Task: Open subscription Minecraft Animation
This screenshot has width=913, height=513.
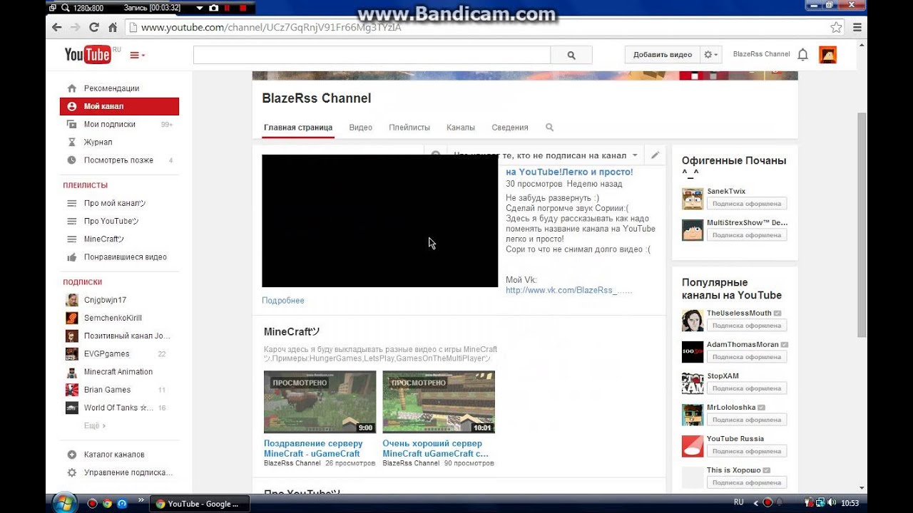Action: pyautogui.click(x=119, y=371)
